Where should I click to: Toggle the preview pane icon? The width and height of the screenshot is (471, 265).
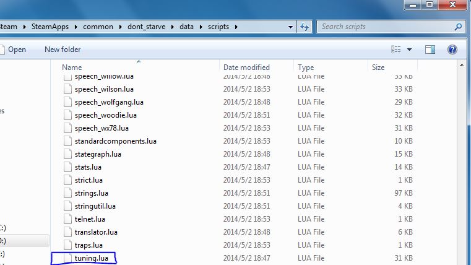430,50
